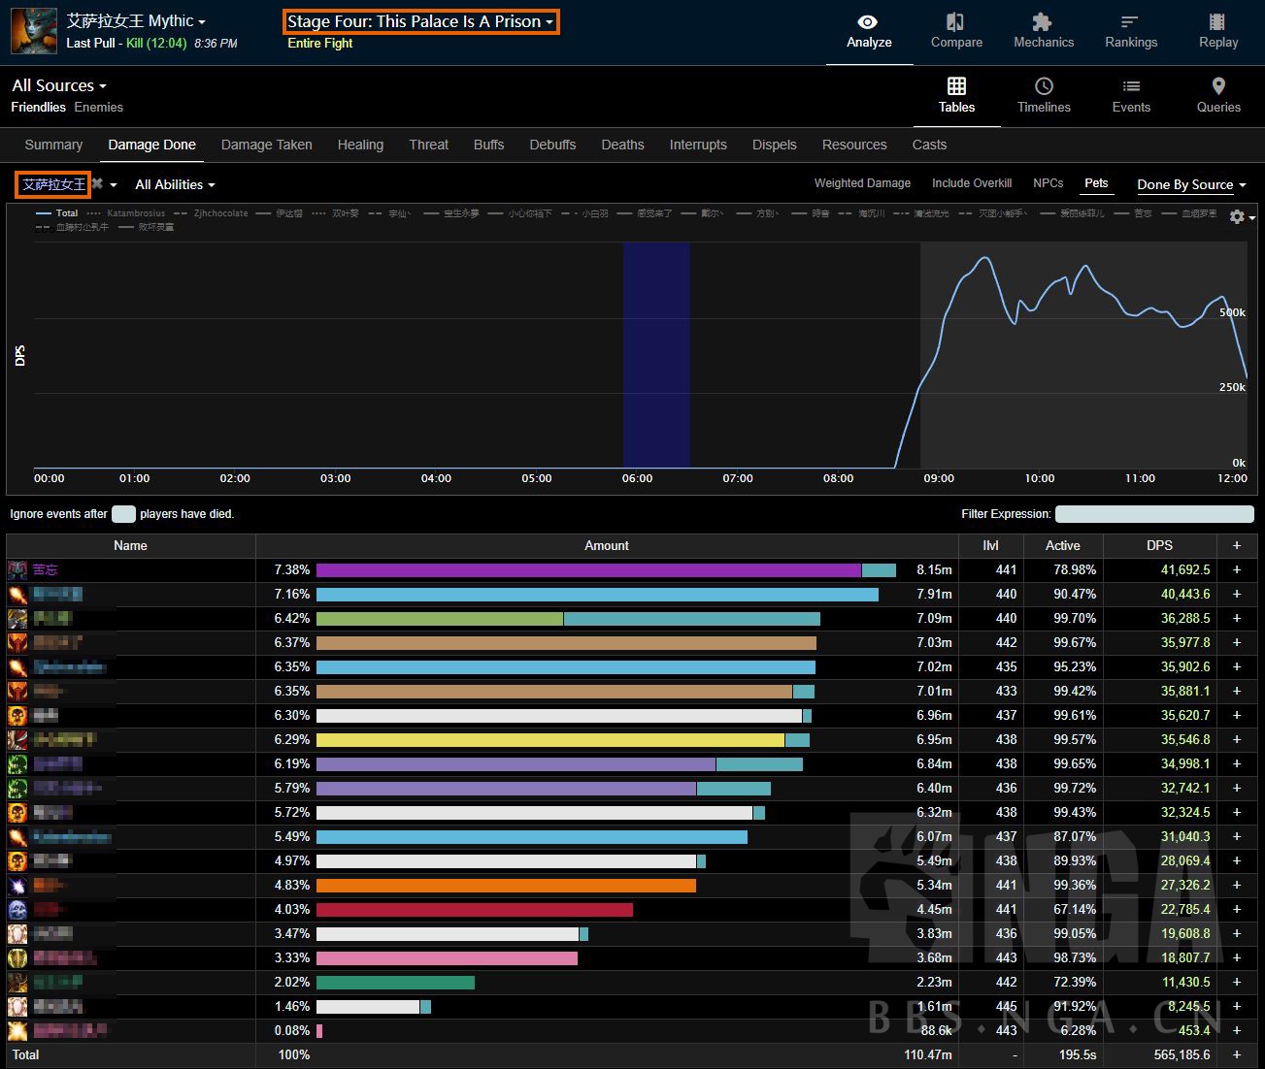This screenshot has width=1265, height=1069.
Task: Click the Enemies link
Action: point(99,108)
